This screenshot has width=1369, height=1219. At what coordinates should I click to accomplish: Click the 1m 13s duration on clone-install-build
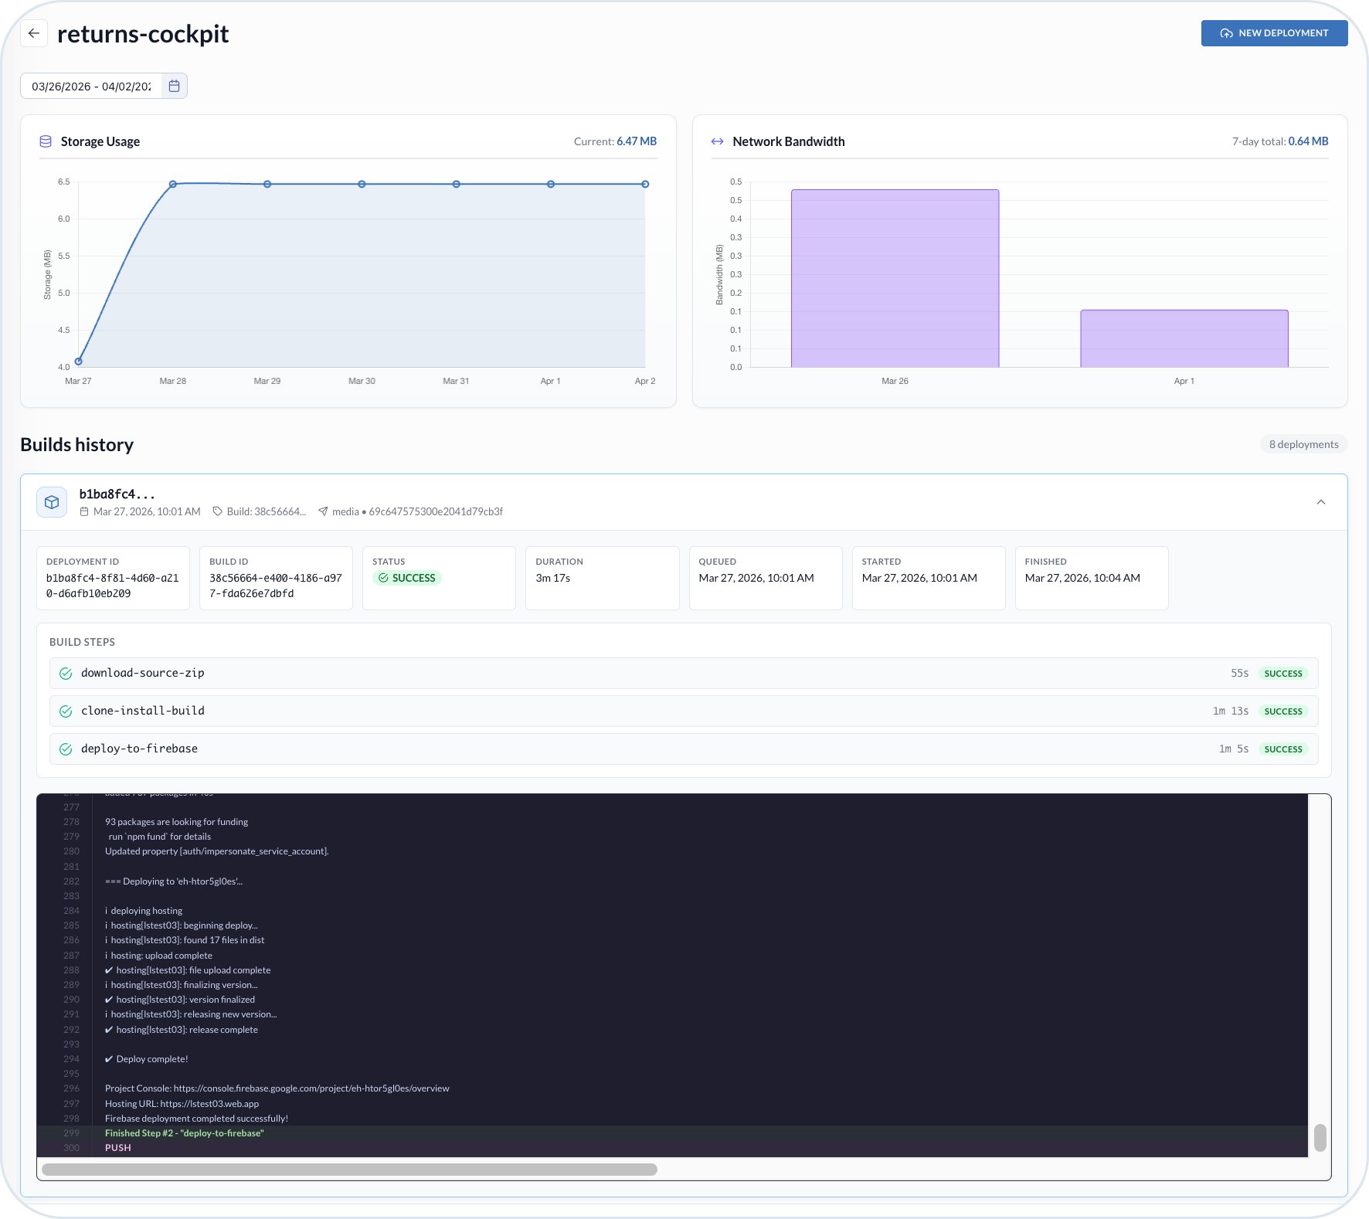pyautogui.click(x=1231, y=711)
